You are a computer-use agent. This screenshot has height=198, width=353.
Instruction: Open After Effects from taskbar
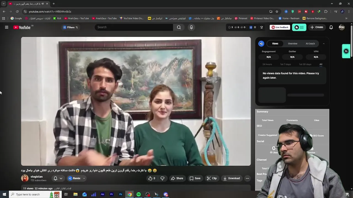(103, 194)
